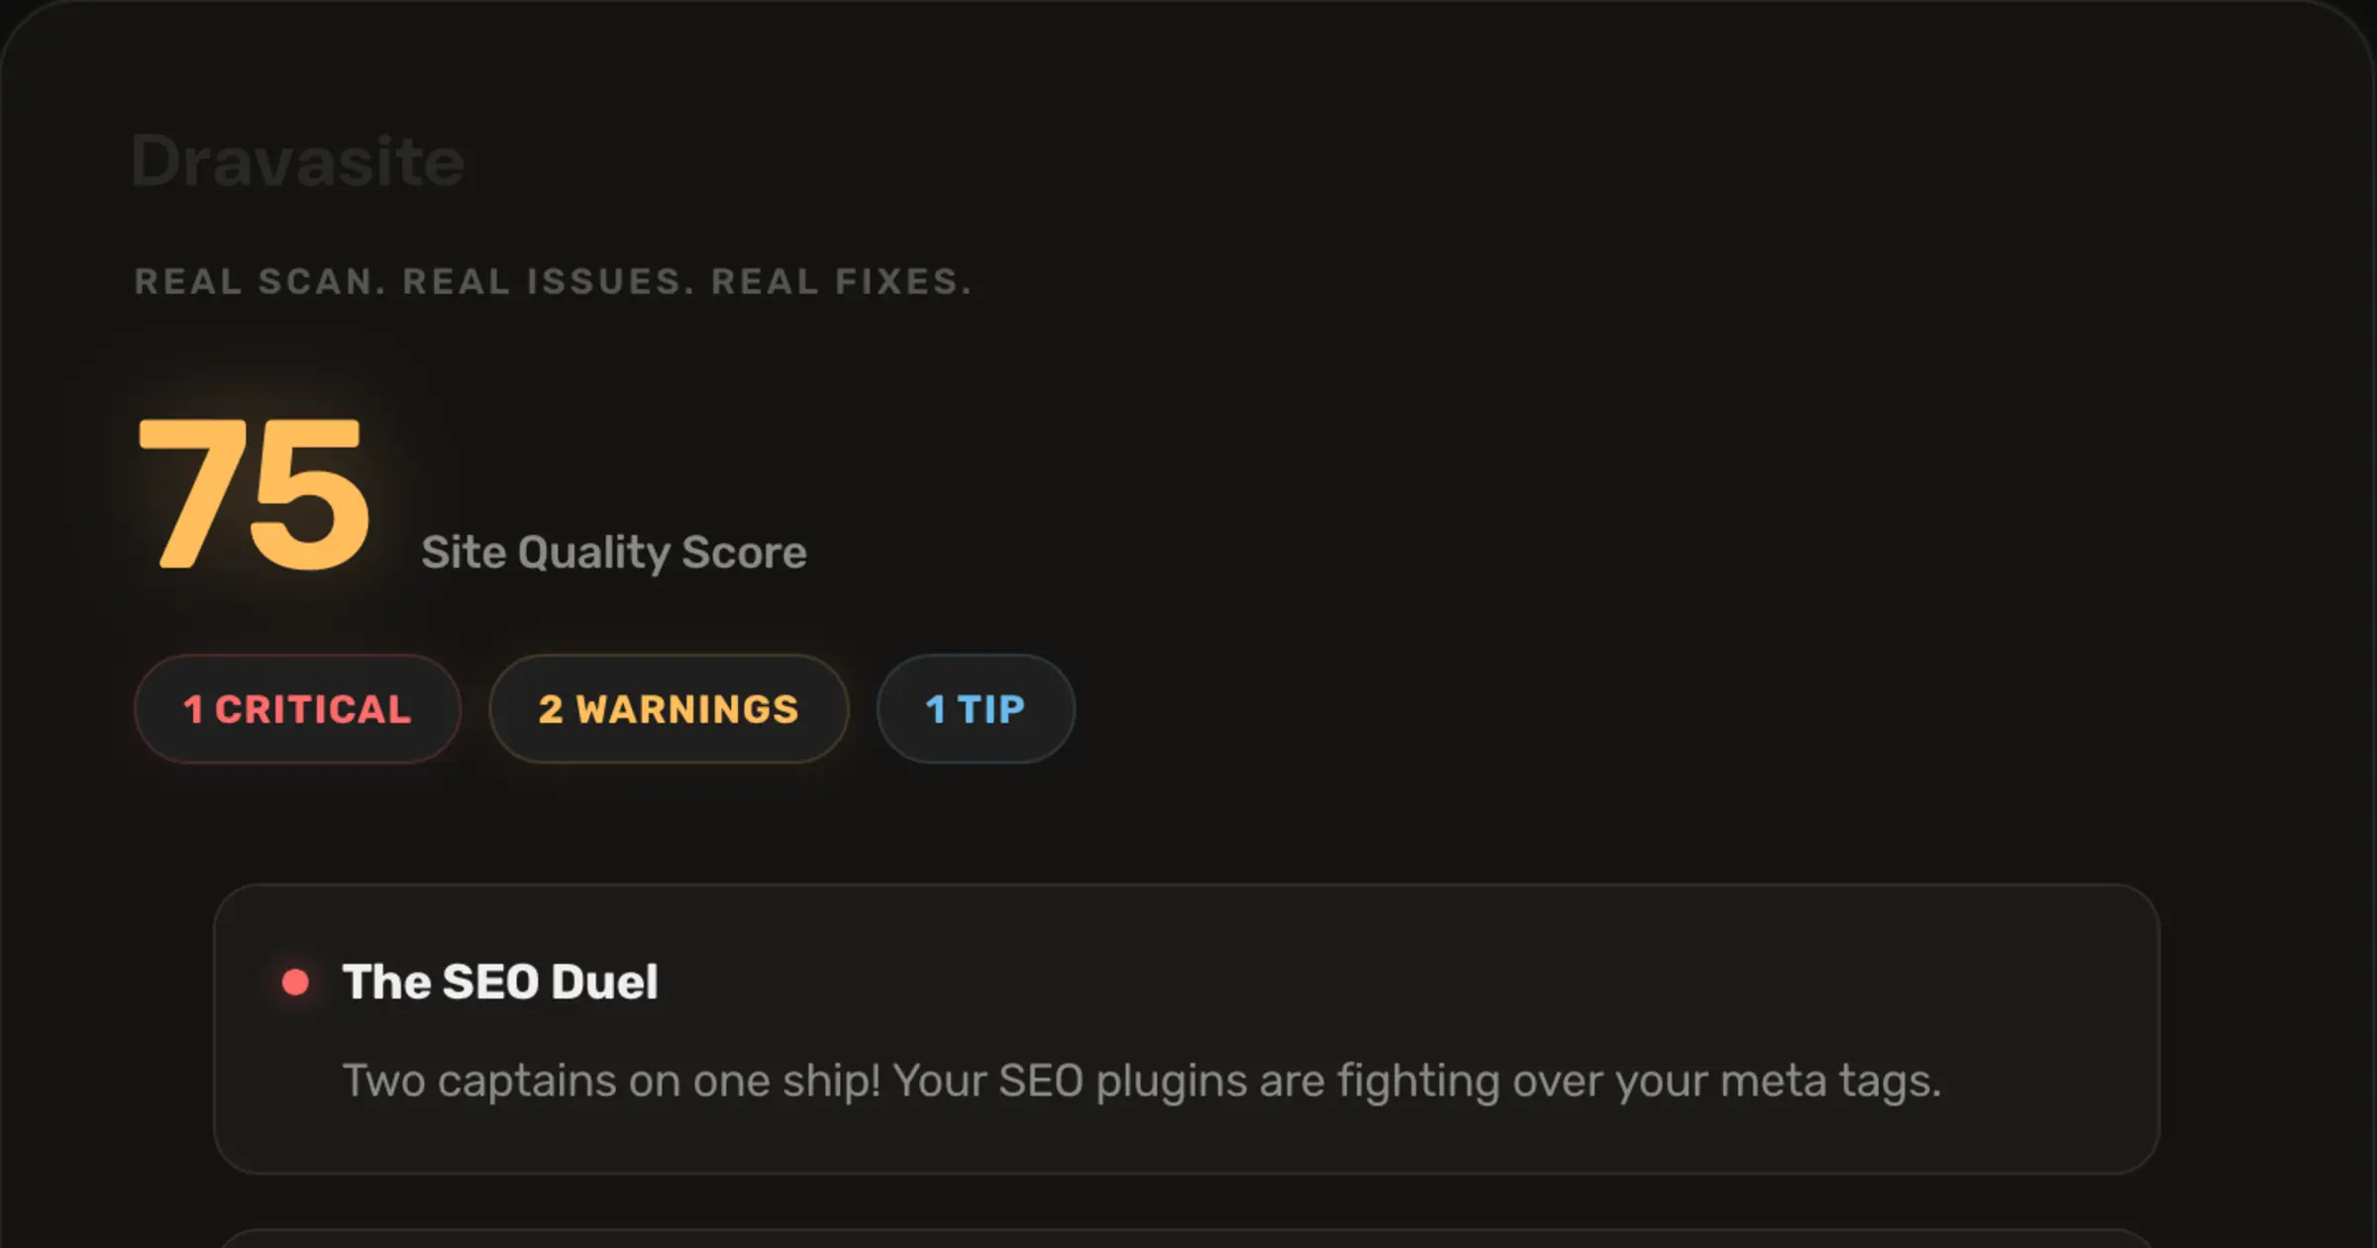Click the Dravasite logo
This screenshot has width=2377, height=1248.
point(297,160)
